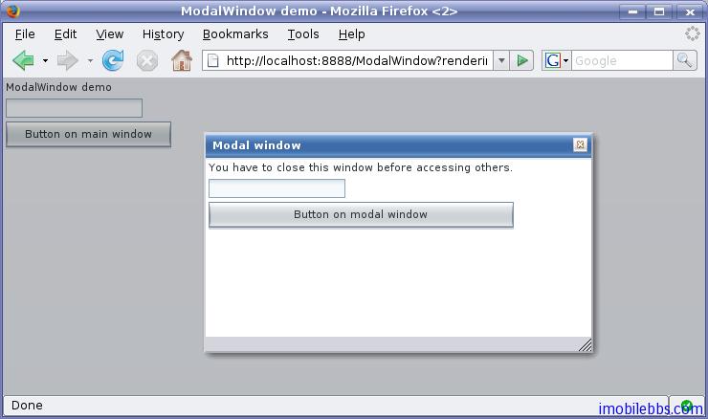Open the Bookmarks menu
This screenshot has height=419, width=708.
235,34
